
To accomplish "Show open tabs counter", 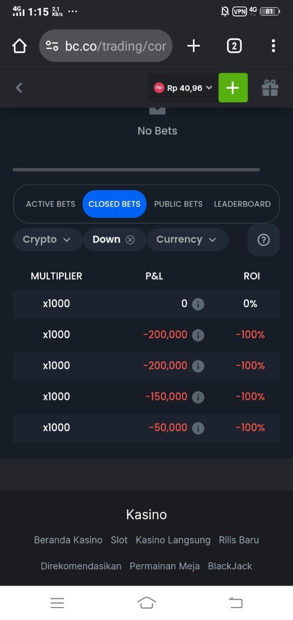I will [234, 46].
